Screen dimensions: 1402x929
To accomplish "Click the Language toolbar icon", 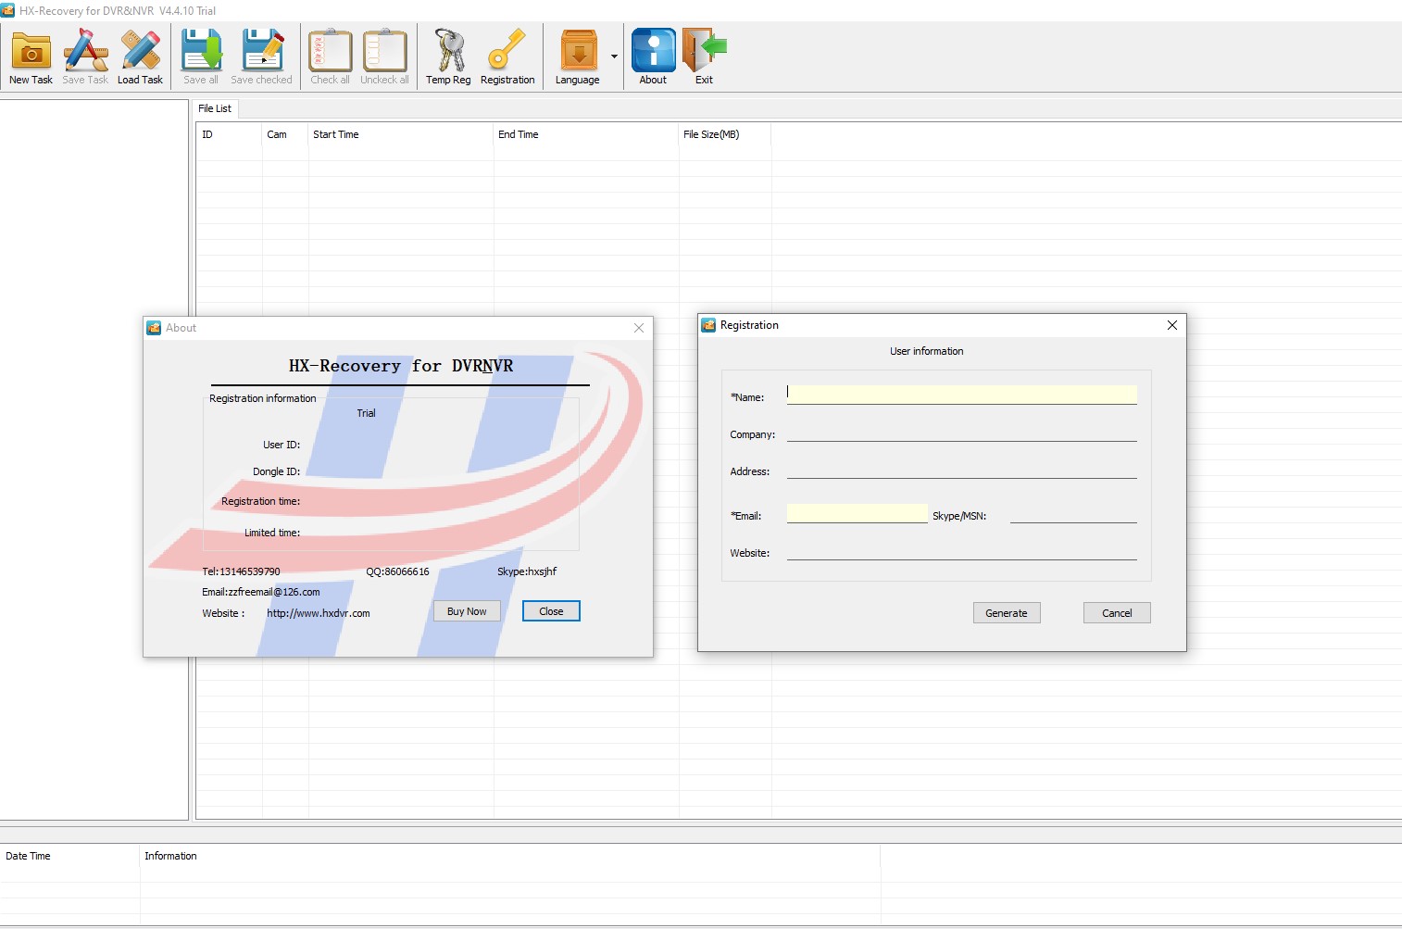I will point(578,52).
